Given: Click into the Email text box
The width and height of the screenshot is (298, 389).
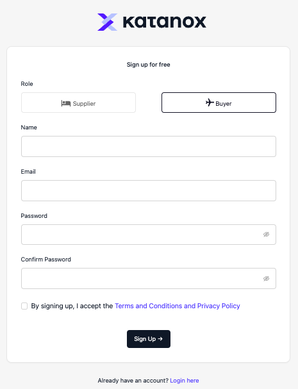Looking at the screenshot, I should click(x=149, y=190).
